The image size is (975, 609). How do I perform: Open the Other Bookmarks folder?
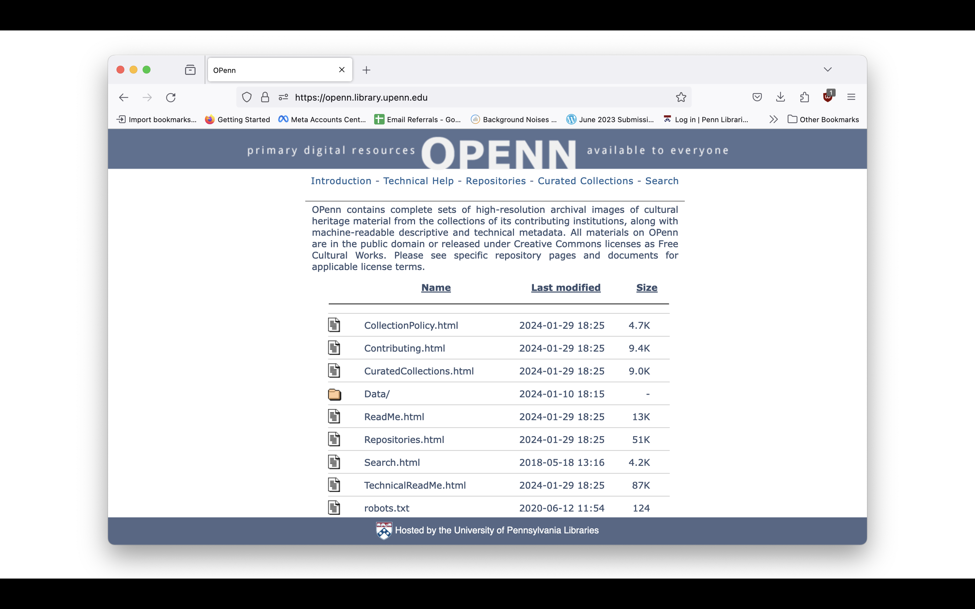click(823, 120)
